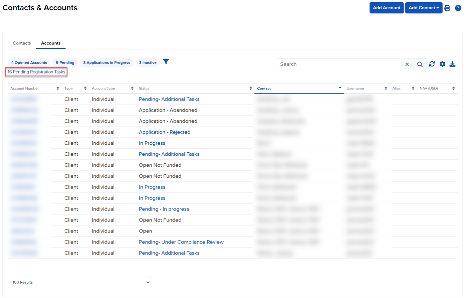Image resolution: width=467 pixels, height=298 pixels.
Task: Select the Accounts tab
Action: [x=50, y=43]
